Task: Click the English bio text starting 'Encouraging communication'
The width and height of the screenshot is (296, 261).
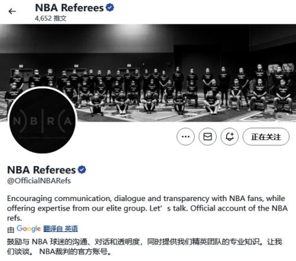Action: tap(147, 208)
